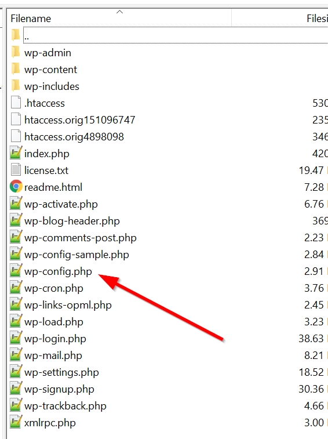328x439 pixels.
Task: Select the readme.html file name
Action: pyautogui.click(x=53, y=187)
